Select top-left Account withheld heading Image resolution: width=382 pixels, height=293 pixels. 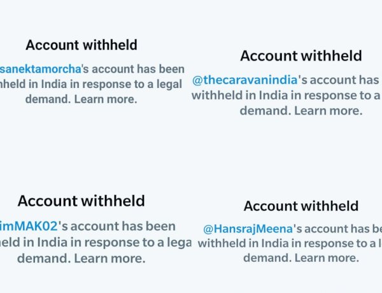[81, 45]
